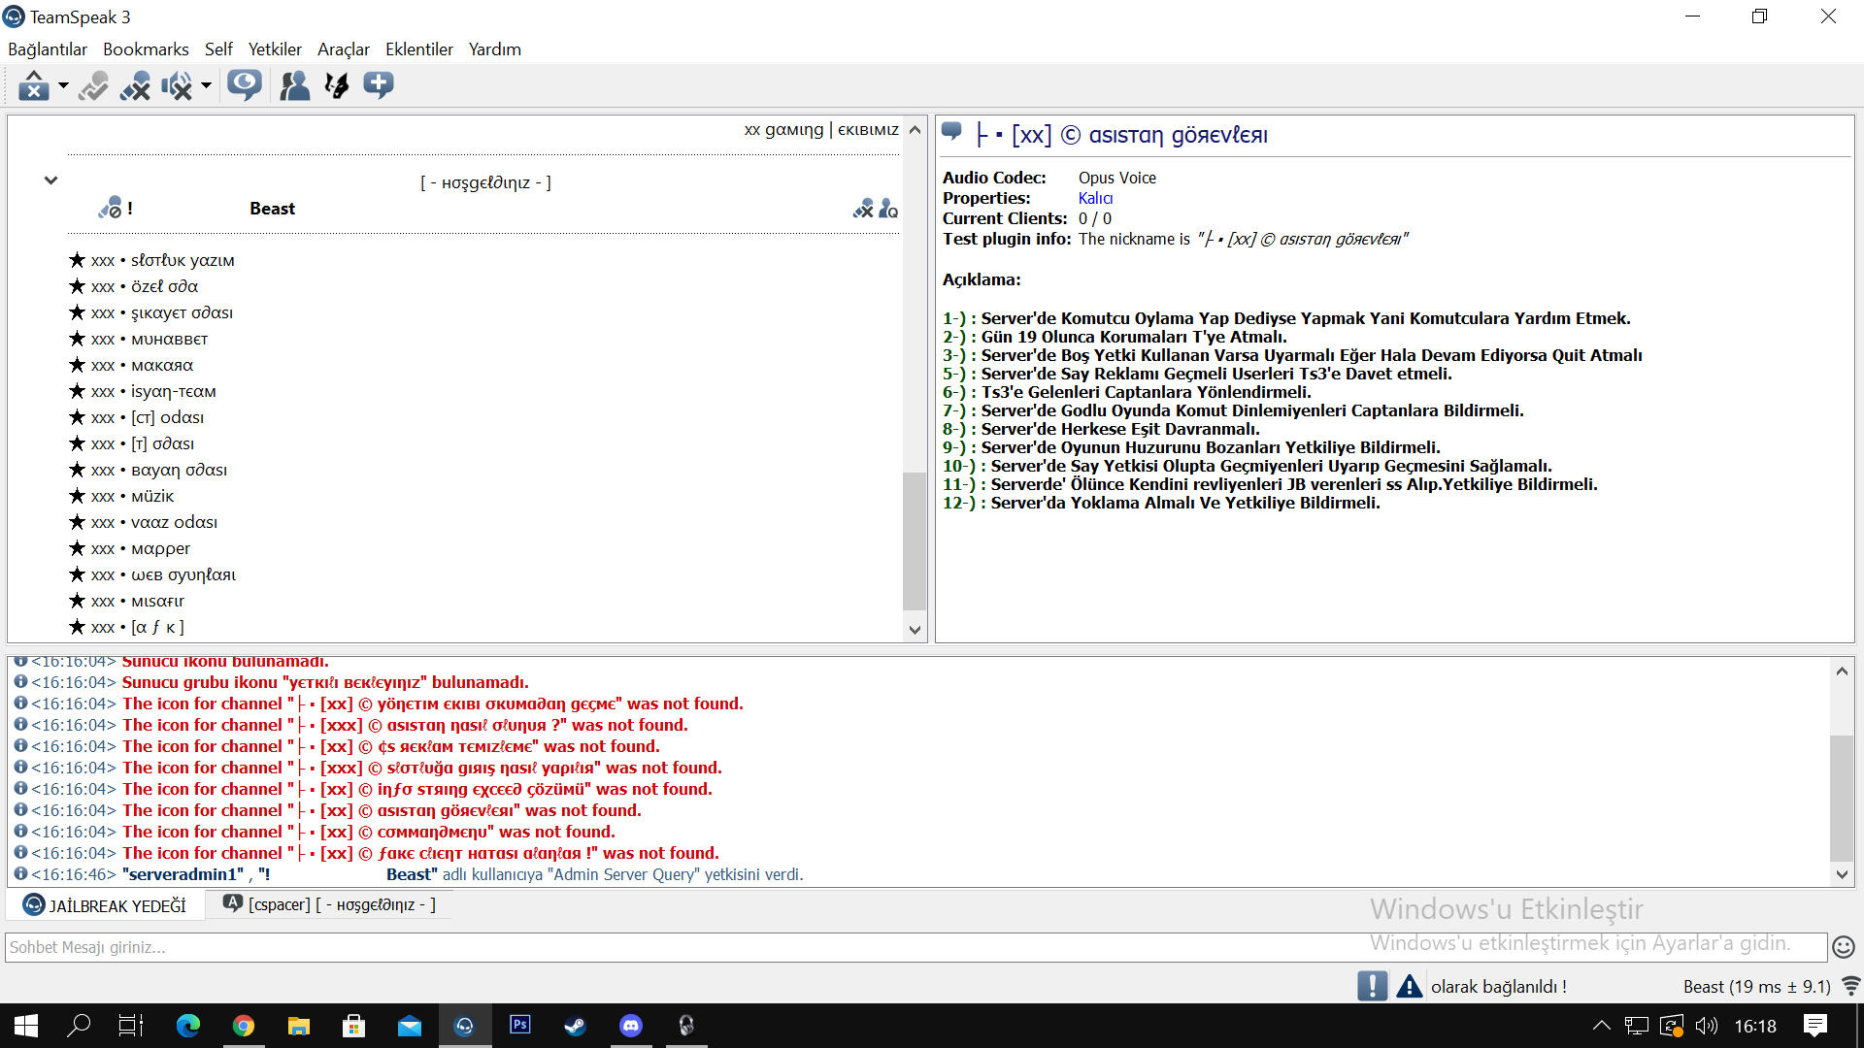Select the xxx • şikayet odası channel

click(x=162, y=312)
